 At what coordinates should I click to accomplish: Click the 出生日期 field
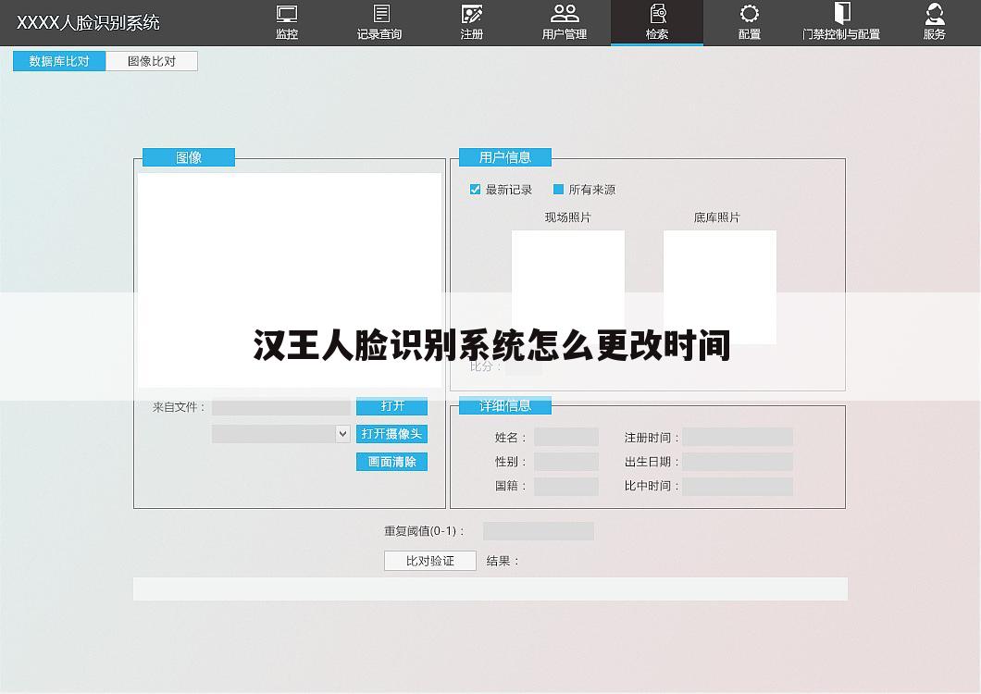[738, 462]
